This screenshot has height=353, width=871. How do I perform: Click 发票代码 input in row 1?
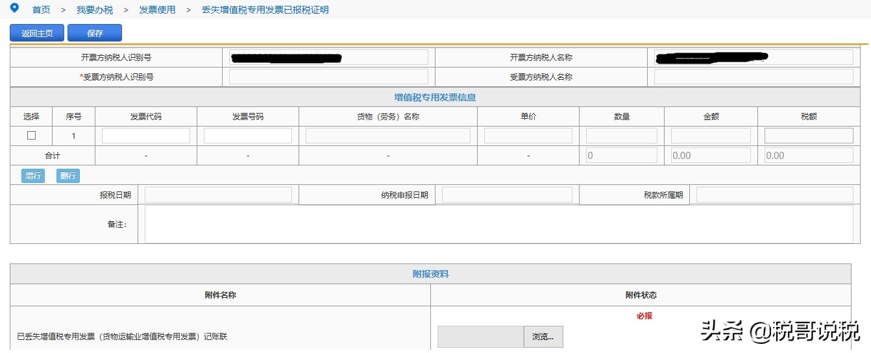click(x=146, y=136)
